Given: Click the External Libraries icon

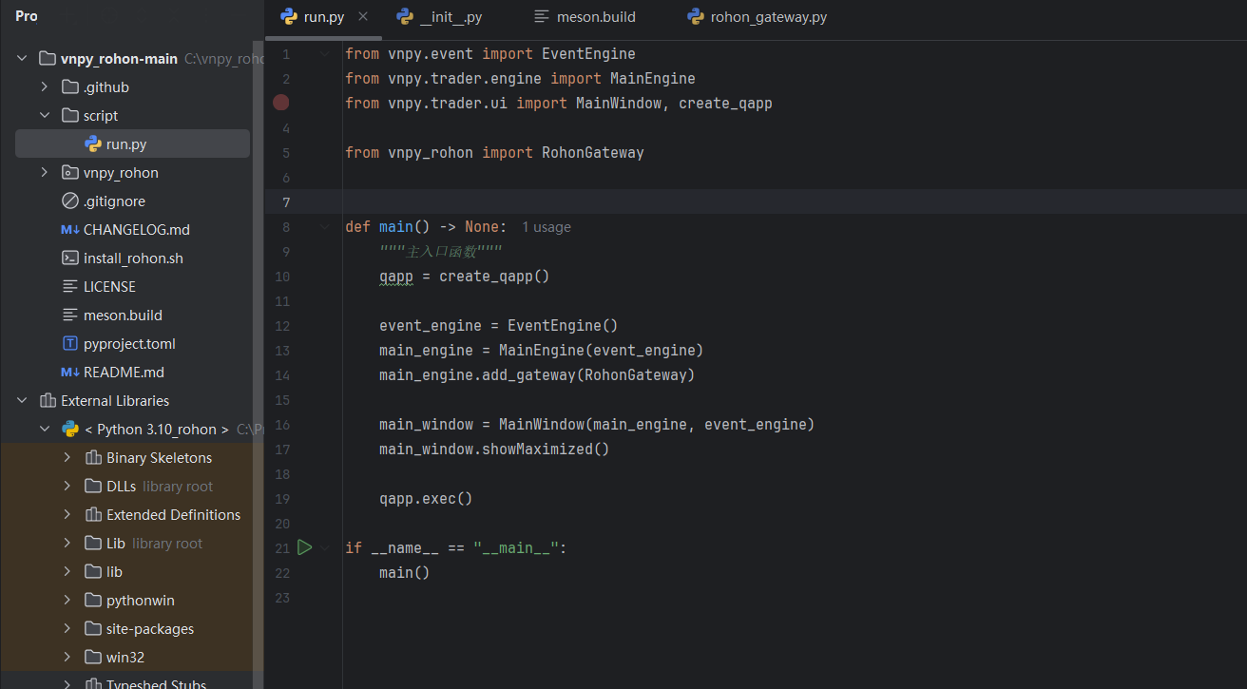Looking at the screenshot, I should tap(47, 401).
